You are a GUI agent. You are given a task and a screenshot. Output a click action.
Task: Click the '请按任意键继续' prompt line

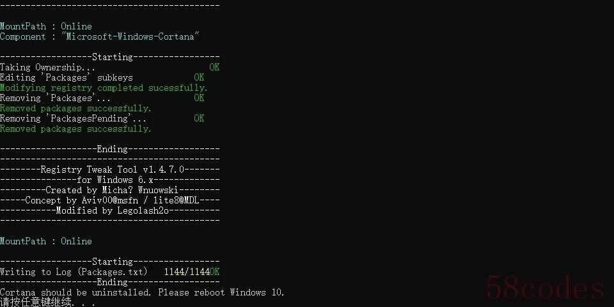(47, 302)
